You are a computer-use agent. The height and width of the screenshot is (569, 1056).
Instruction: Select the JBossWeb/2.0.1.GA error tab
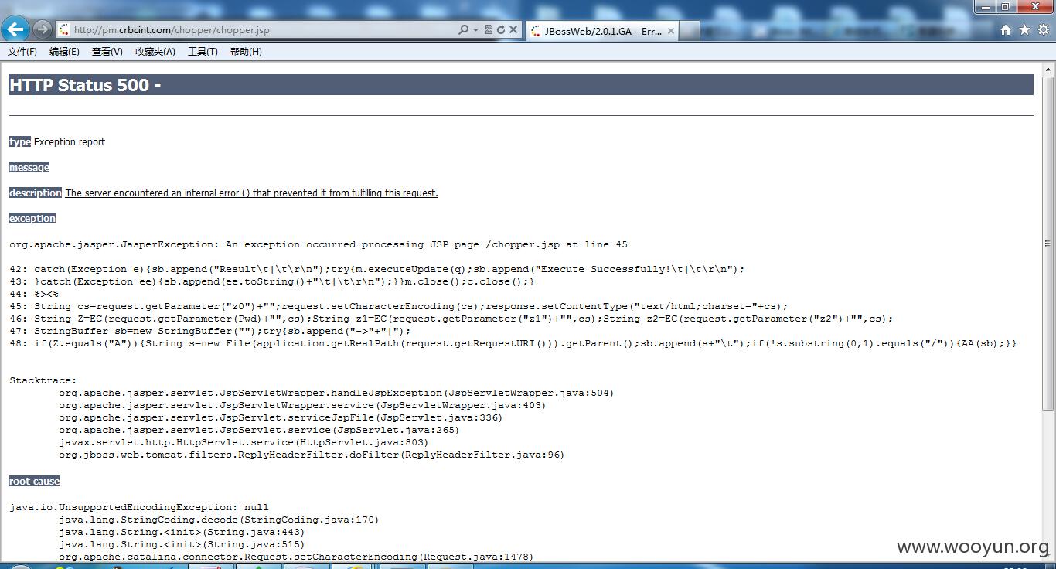click(x=602, y=31)
